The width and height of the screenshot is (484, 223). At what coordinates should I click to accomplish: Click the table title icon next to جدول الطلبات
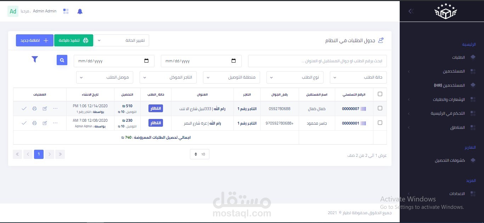click(x=381, y=40)
